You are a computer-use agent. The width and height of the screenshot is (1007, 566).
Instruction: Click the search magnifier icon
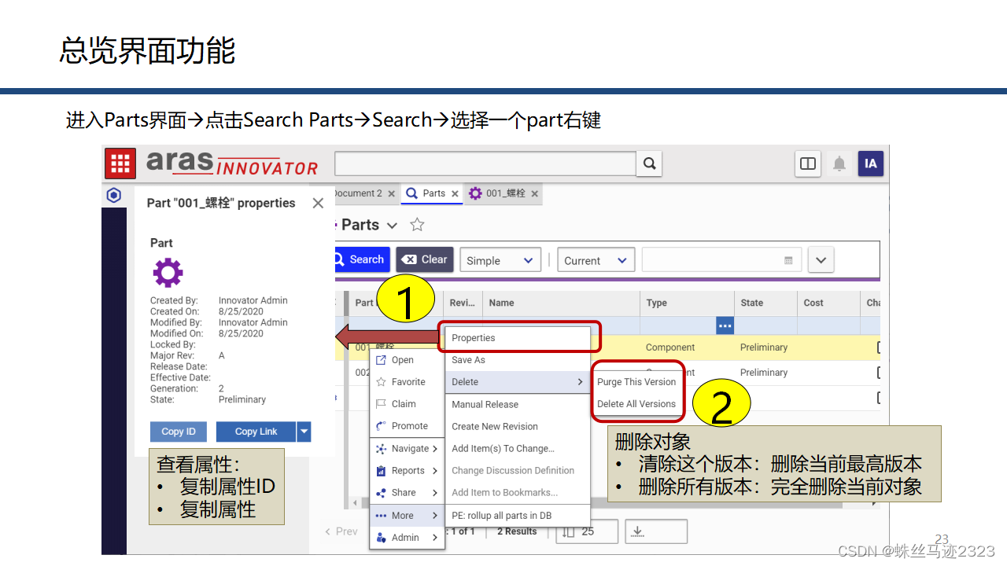pyautogui.click(x=649, y=164)
